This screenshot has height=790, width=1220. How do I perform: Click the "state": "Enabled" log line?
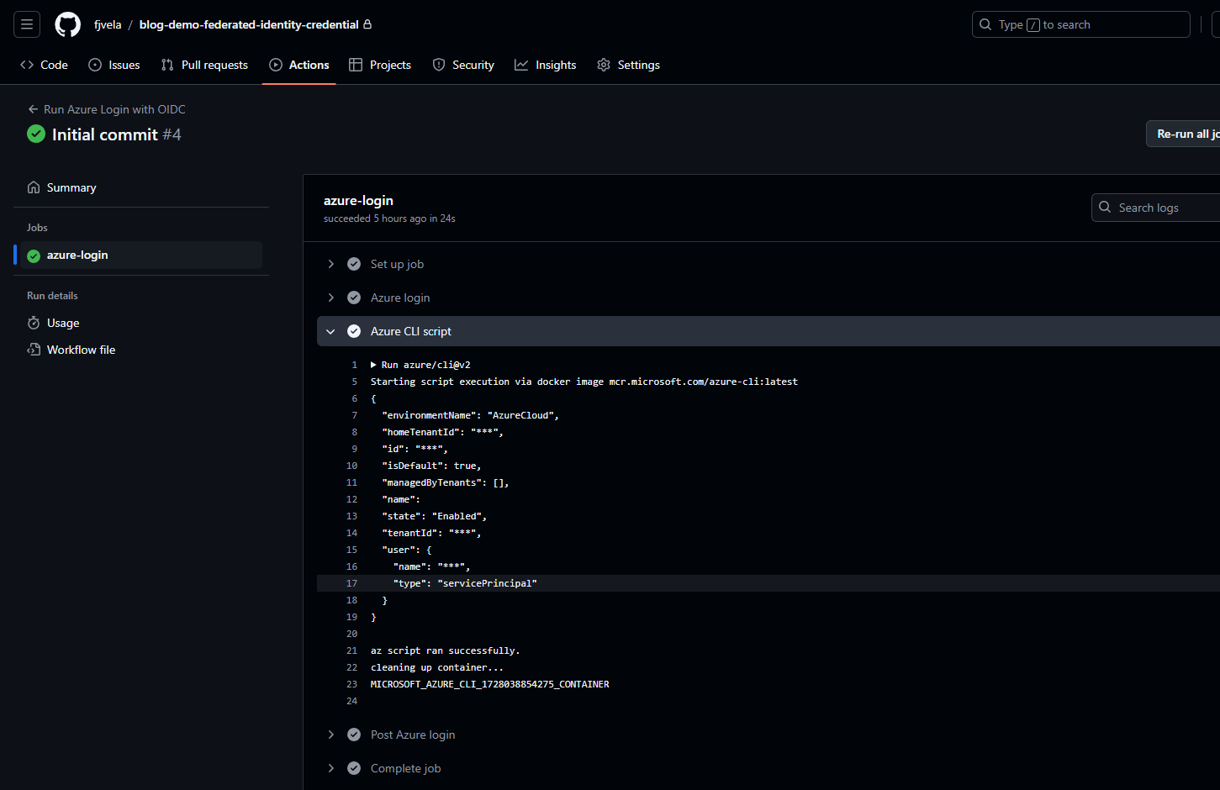(x=434, y=516)
